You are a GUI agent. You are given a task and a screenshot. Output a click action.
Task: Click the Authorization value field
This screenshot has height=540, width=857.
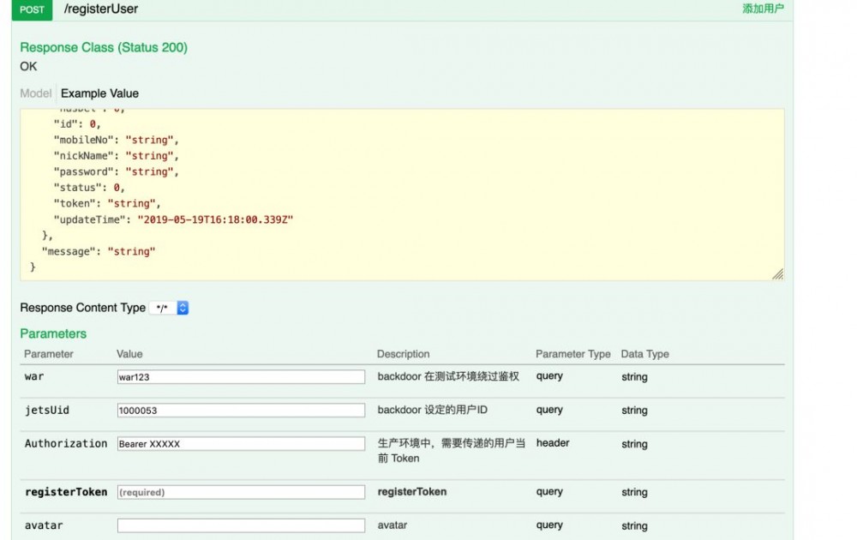tap(241, 443)
